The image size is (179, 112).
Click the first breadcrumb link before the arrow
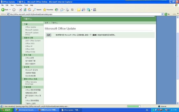coord(47,23)
